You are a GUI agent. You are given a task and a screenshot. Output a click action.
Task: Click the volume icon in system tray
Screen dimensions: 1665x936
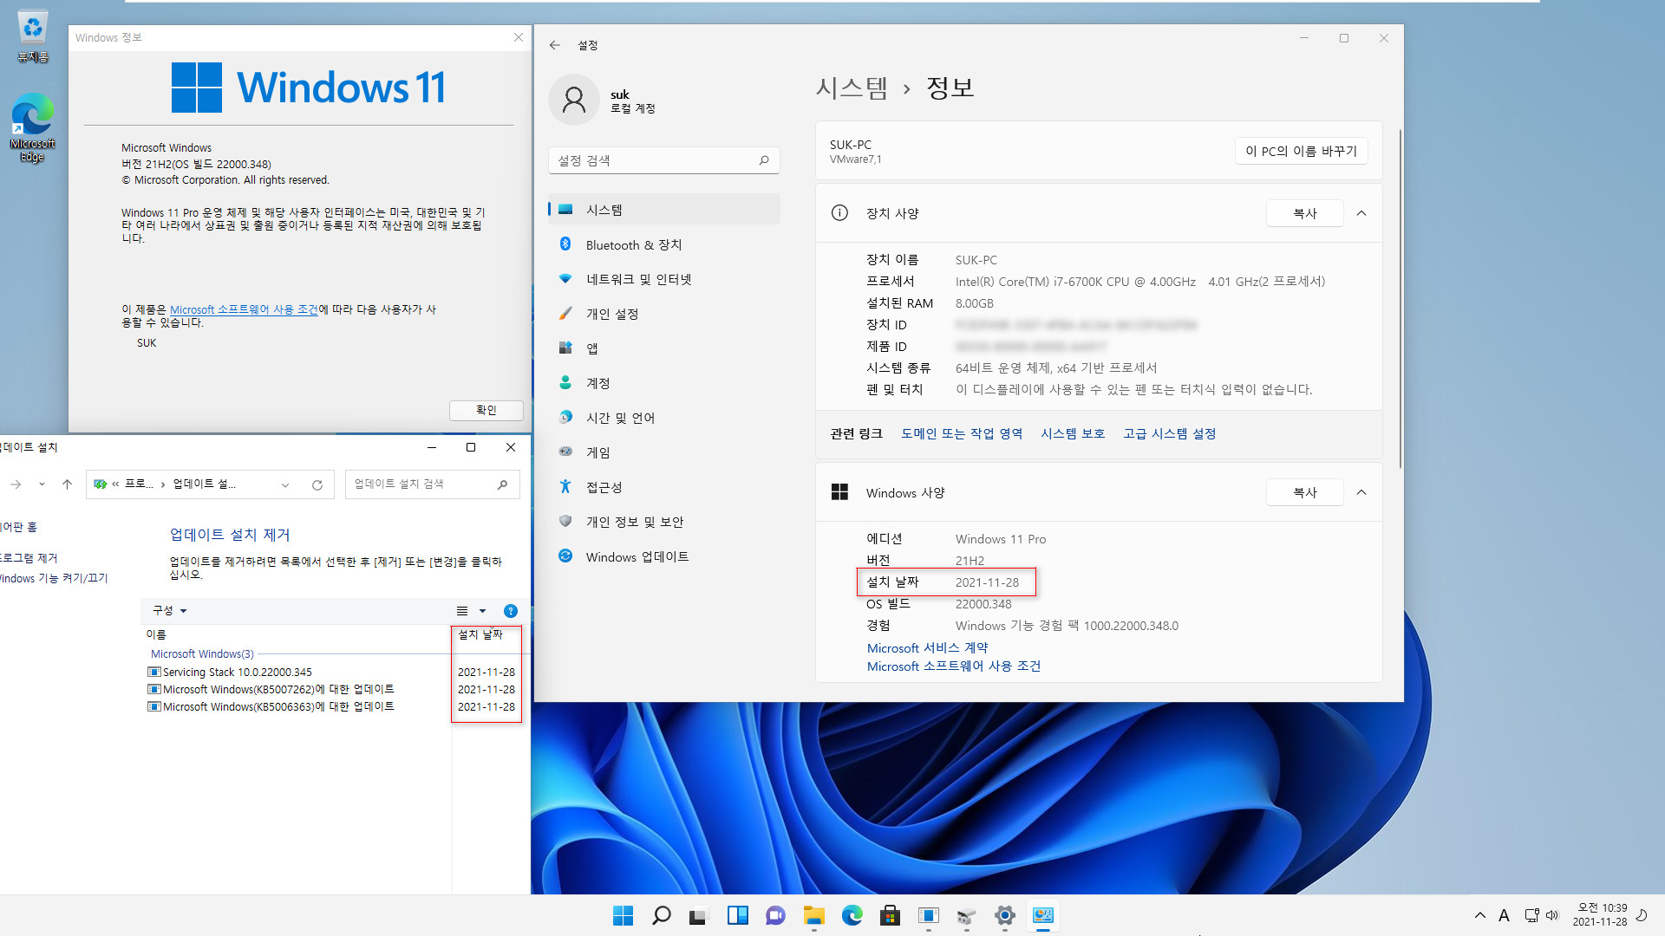1552,915
